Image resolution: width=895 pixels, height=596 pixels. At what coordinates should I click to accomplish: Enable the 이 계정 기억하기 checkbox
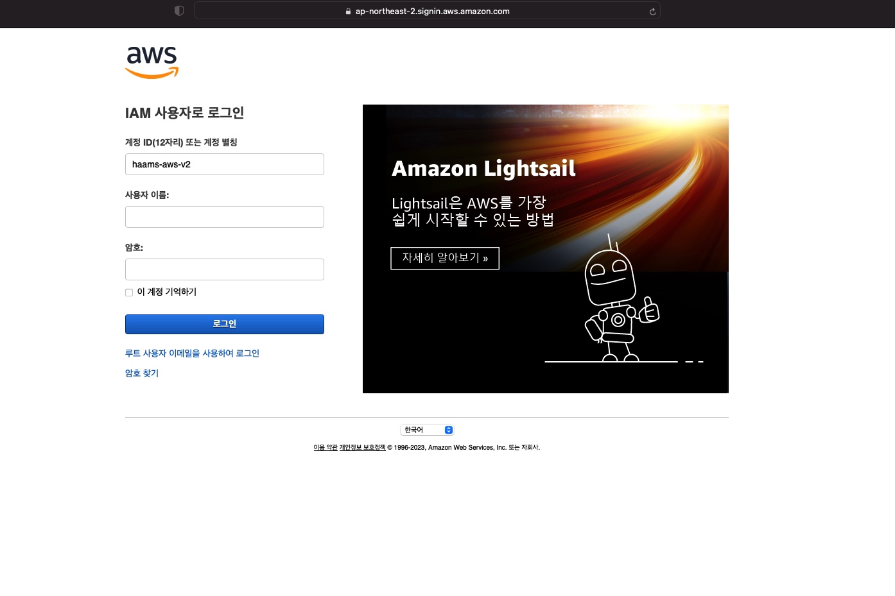(x=129, y=293)
